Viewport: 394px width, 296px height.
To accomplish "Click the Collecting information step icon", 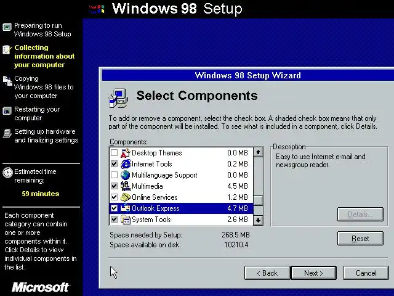I will click(x=7, y=49).
